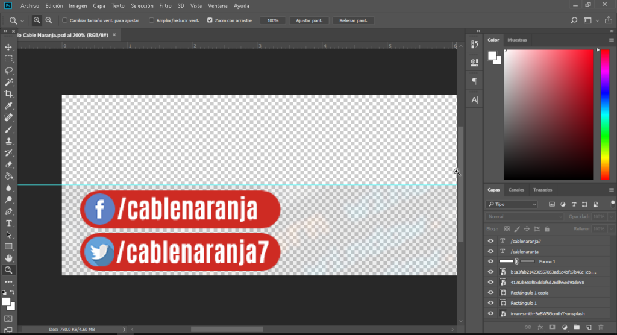Select the Path Selection tool
Image resolution: width=617 pixels, height=335 pixels.
pyautogui.click(x=8, y=235)
